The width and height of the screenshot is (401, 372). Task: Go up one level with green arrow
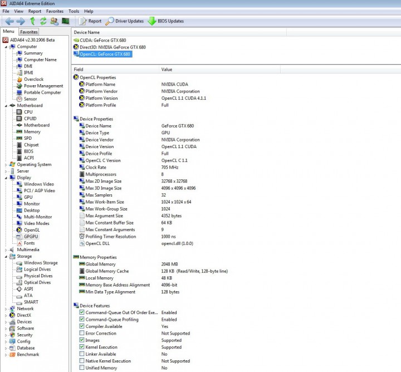point(32,21)
